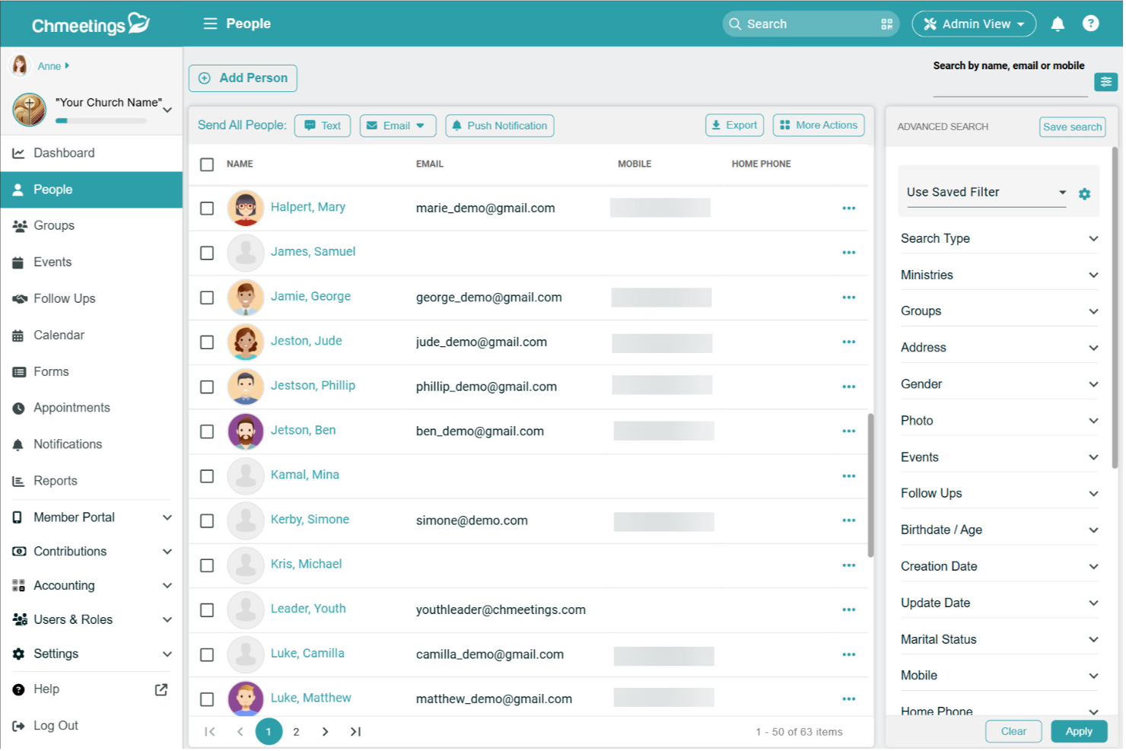Open the Dashboard from the sidebar

(64, 153)
